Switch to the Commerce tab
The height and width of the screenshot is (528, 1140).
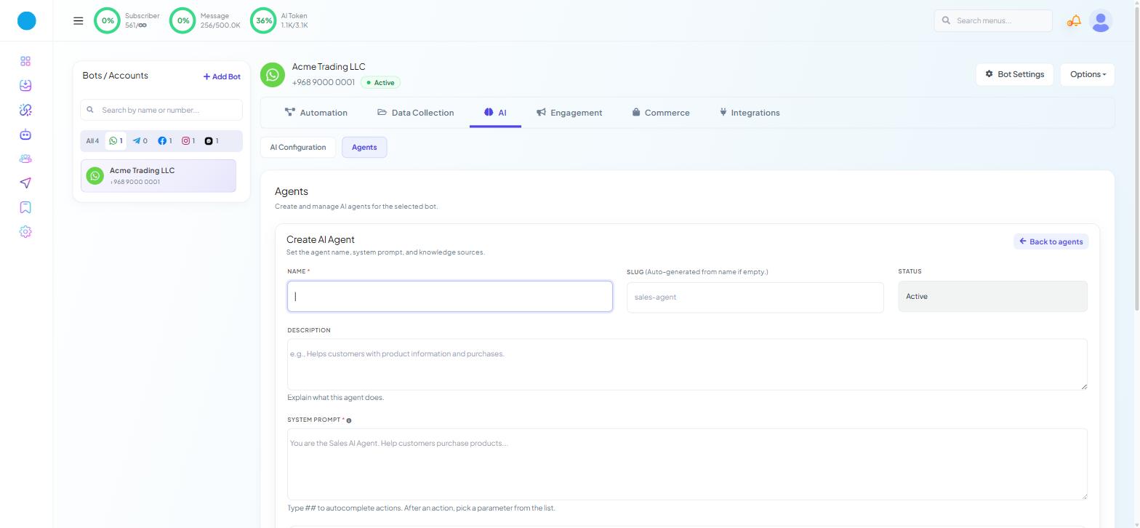pos(661,113)
